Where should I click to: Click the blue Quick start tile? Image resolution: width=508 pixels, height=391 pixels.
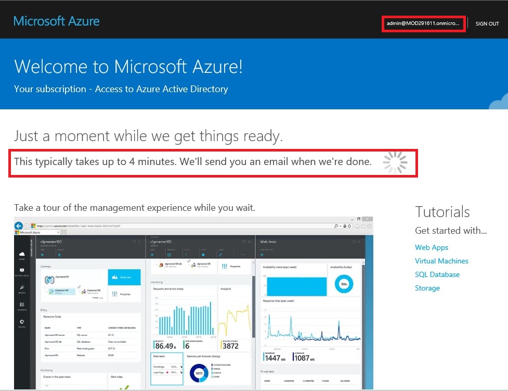pyautogui.click(x=124, y=277)
